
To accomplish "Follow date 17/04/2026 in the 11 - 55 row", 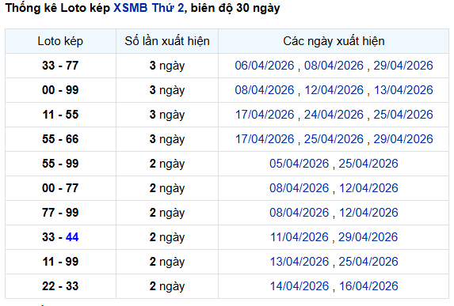I will point(265,115).
